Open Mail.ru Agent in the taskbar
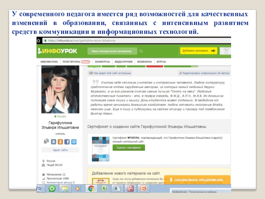 click(x=52, y=188)
